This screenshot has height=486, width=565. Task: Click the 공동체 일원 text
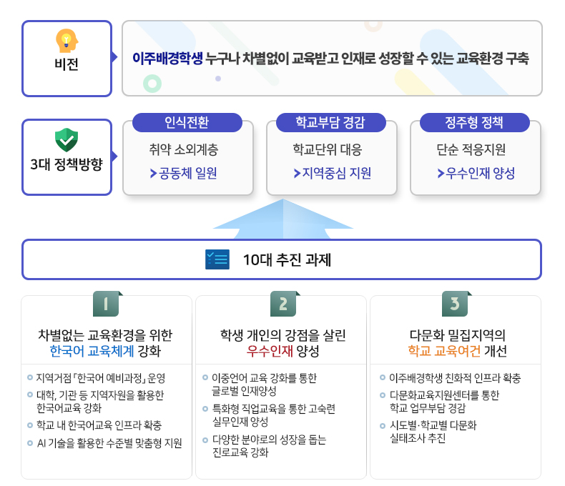(187, 173)
